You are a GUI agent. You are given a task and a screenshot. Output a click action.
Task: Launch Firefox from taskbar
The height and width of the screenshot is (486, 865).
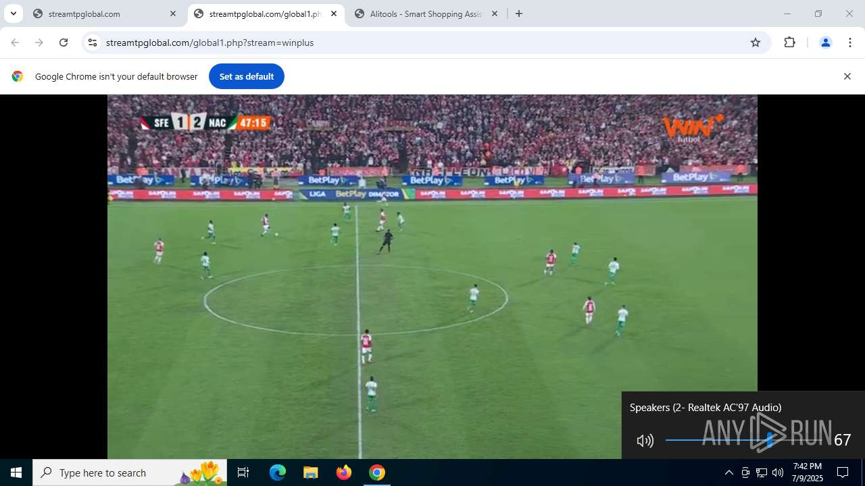(344, 473)
